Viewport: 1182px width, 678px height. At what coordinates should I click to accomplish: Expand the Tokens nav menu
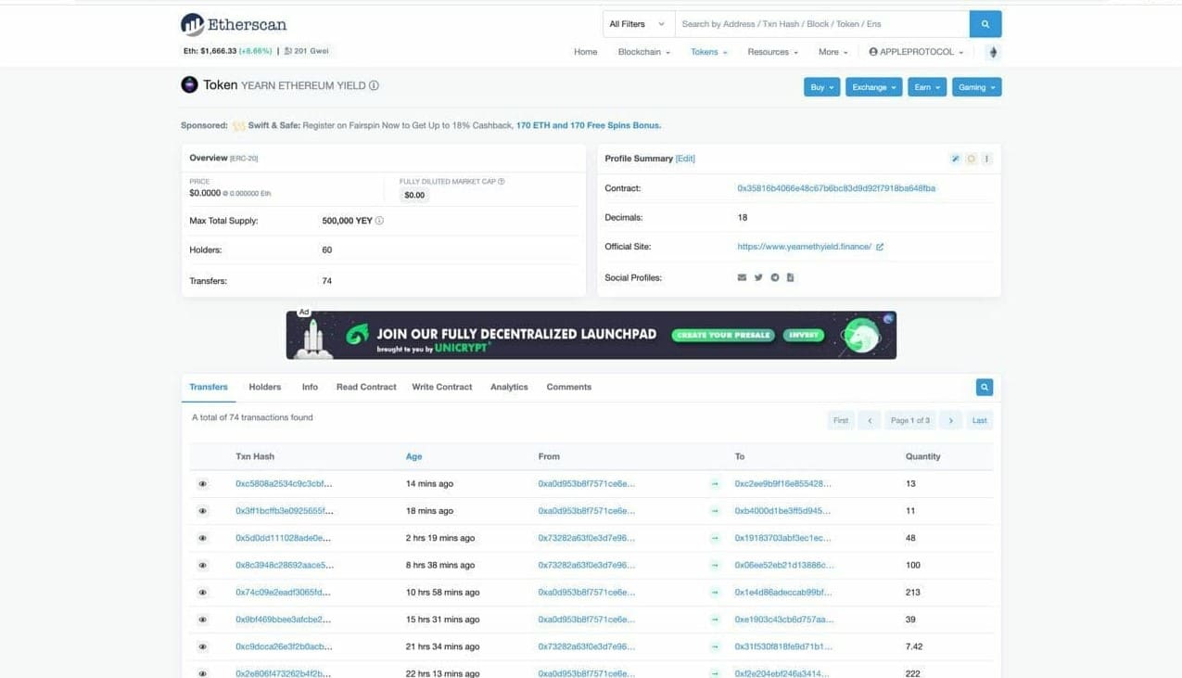pyautogui.click(x=708, y=52)
